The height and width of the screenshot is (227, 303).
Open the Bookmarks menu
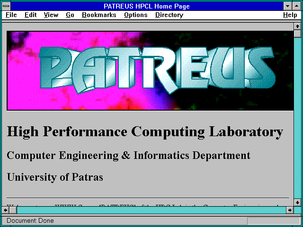99,15
